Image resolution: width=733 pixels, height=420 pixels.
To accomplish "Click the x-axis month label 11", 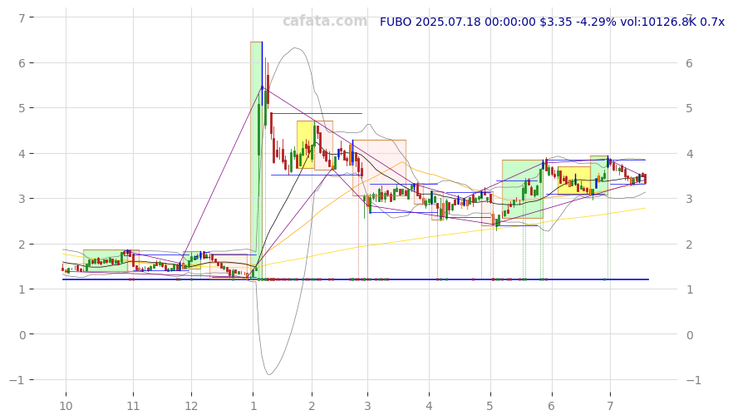I will [x=133, y=406].
